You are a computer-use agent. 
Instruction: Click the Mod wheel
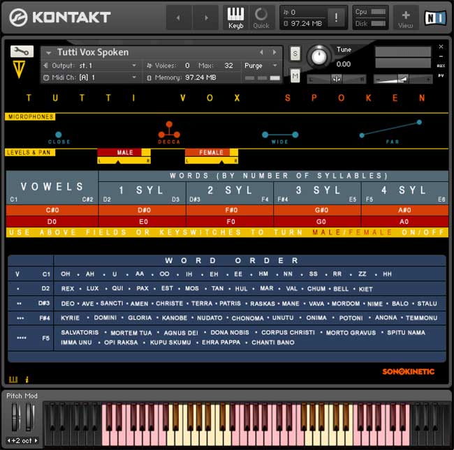pyautogui.click(x=29, y=417)
